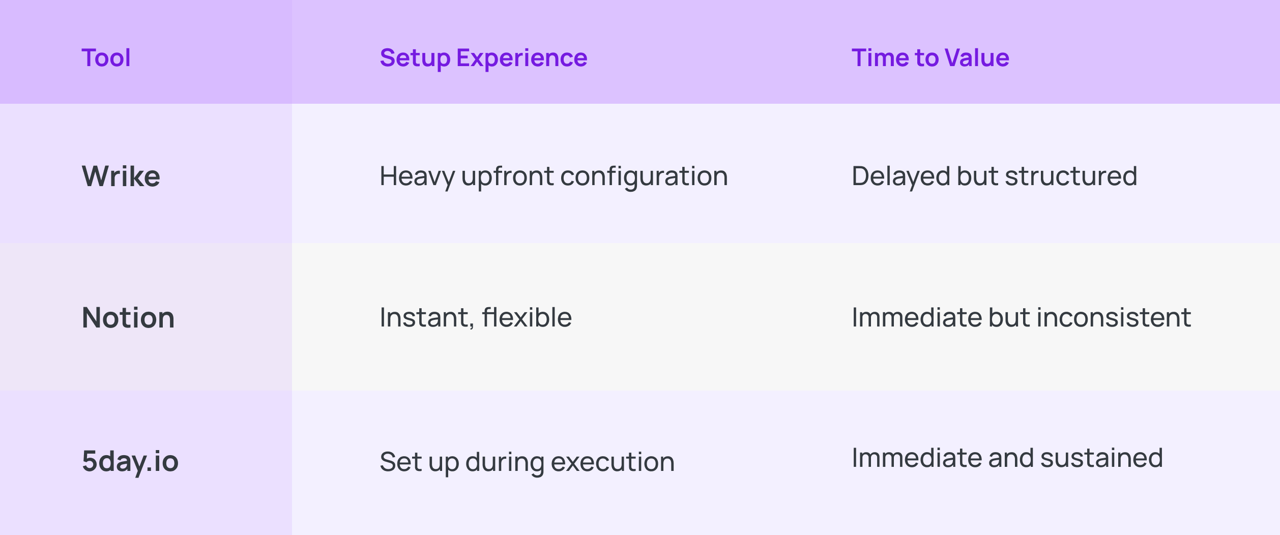Click Immediate but inconsistent text
1280x535 pixels.
(1021, 317)
